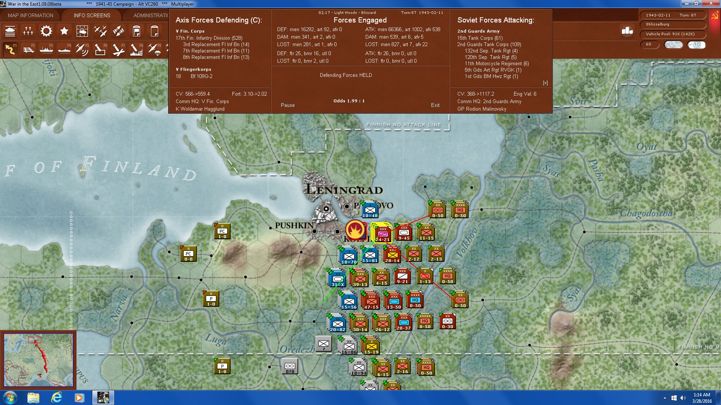Select air recon mode F5

click(x=82, y=49)
